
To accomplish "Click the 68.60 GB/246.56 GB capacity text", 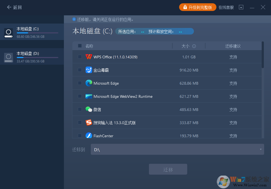I will (x=31, y=37).
